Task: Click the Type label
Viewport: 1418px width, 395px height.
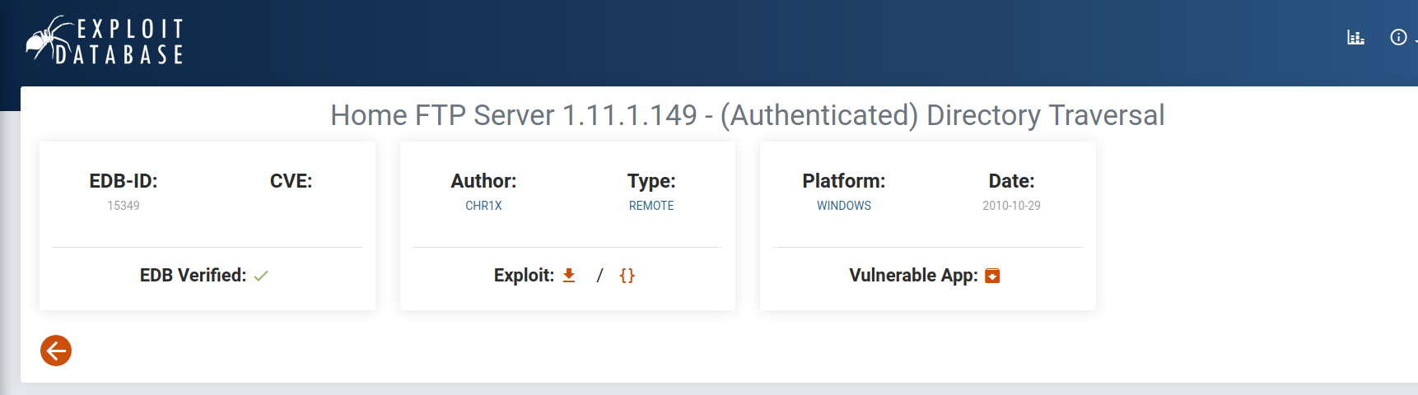Action: point(651,181)
